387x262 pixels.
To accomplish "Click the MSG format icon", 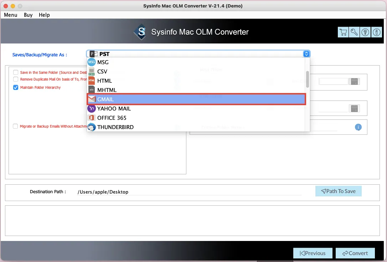I will point(92,62).
